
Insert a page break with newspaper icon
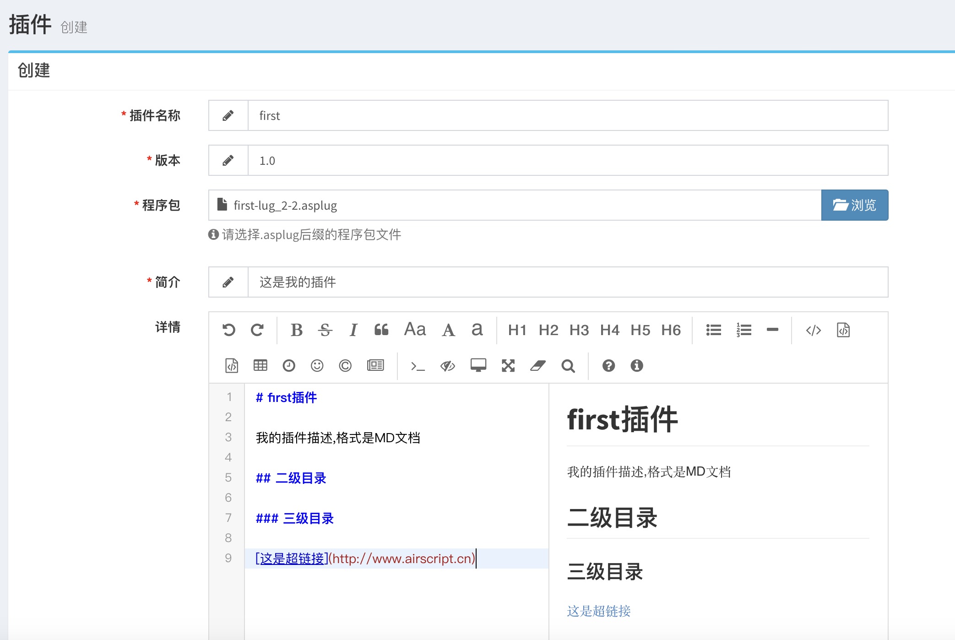click(x=375, y=365)
